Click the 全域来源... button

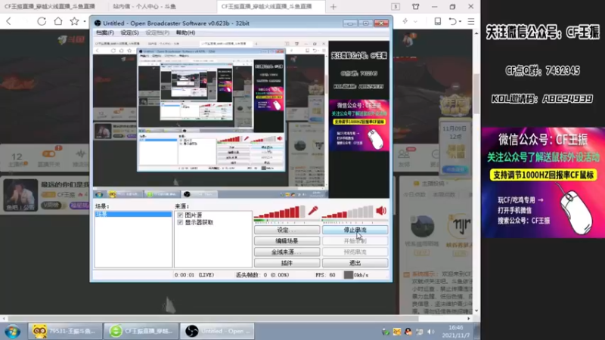tap(287, 252)
